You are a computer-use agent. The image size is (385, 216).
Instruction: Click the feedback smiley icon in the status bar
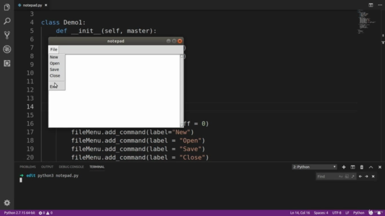[x=371, y=212]
